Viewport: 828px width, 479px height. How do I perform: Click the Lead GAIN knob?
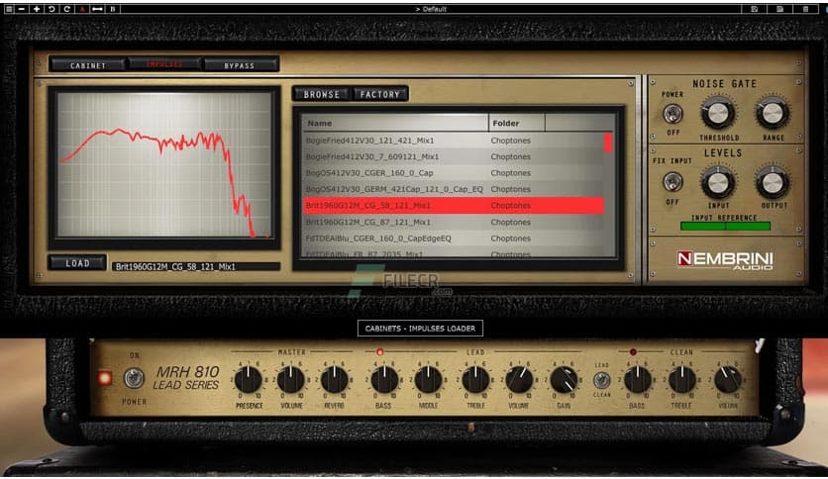pos(564,380)
